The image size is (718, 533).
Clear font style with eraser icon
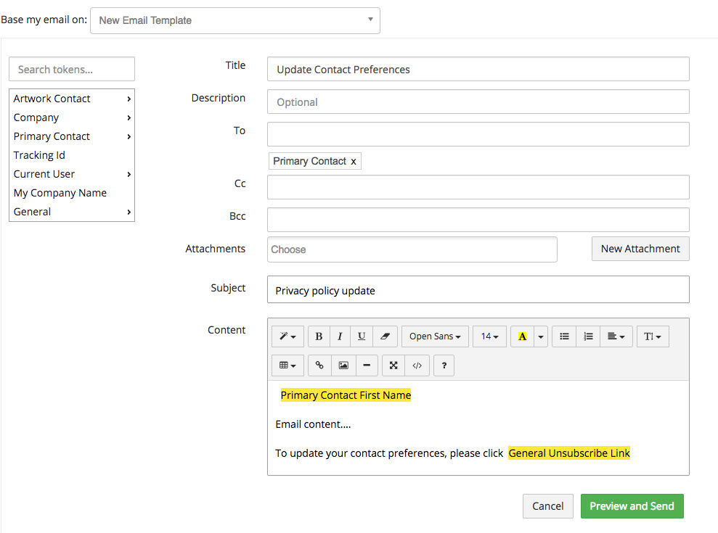(385, 336)
